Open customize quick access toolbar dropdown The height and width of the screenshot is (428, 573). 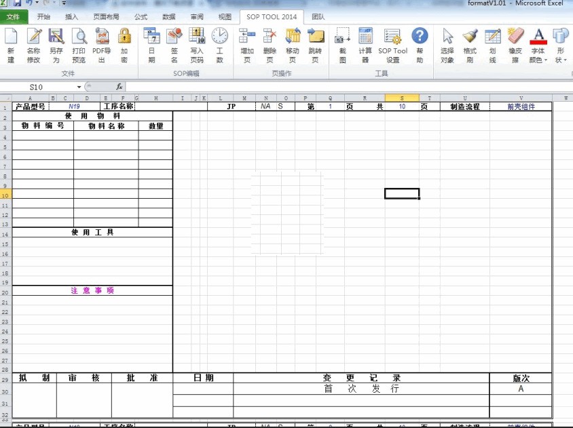point(64,3)
